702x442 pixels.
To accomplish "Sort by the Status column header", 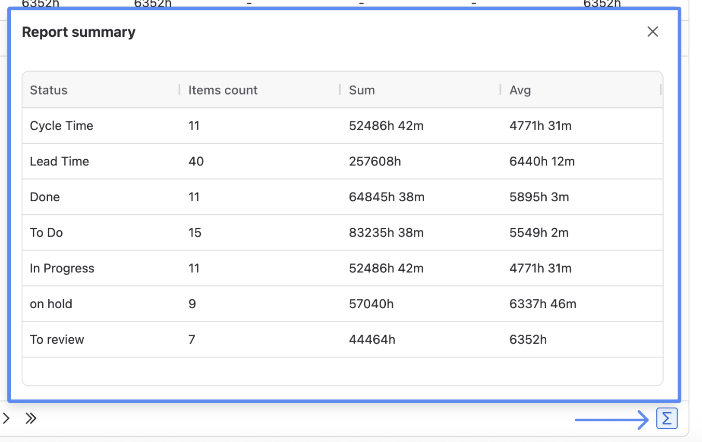I will coord(49,90).
